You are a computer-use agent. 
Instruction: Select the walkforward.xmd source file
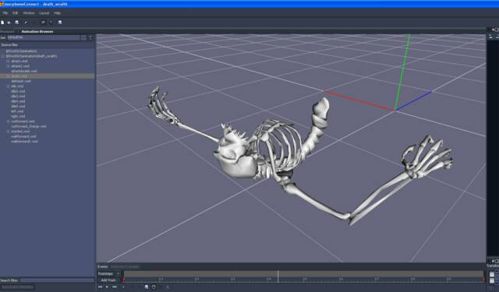point(23,136)
